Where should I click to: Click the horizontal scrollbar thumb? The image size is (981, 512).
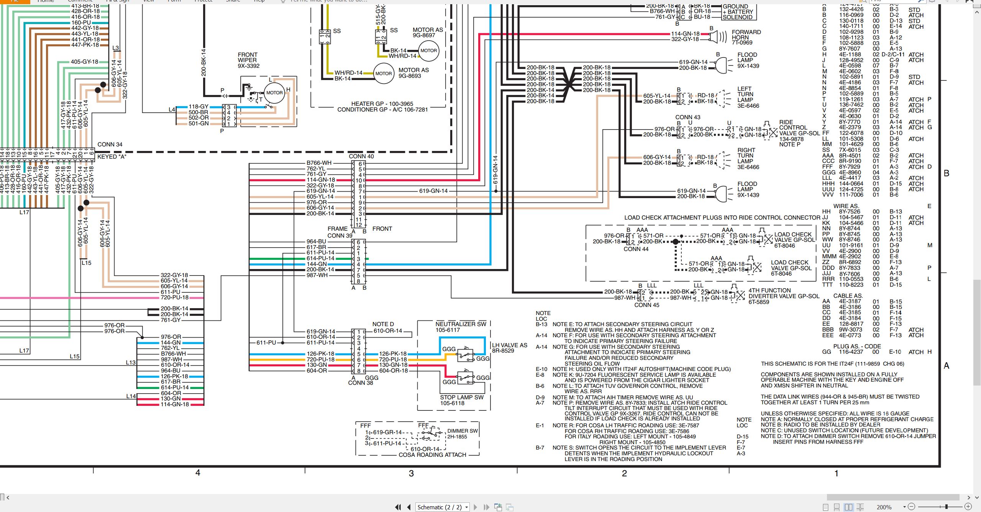coord(893,497)
